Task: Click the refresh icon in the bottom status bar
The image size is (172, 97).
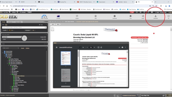Action: [115, 95]
